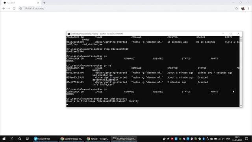Open the Chrome profile avatar
Image resolution: width=252 pixels, height=142 pixels.
[243, 9]
